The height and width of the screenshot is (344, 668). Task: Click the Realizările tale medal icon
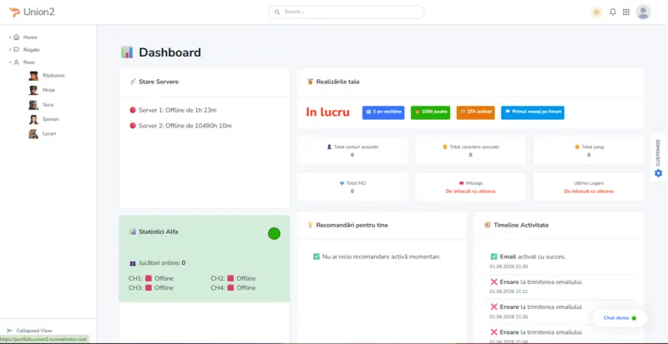310,82
